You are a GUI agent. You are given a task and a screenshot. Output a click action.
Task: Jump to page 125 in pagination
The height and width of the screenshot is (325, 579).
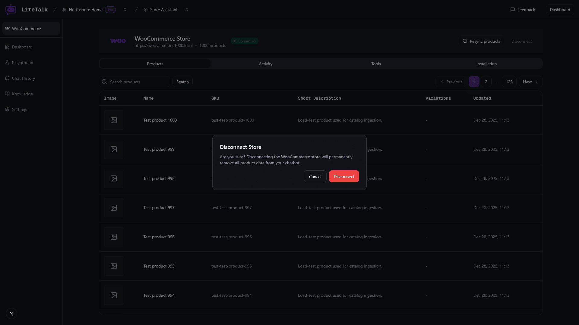pyautogui.click(x=509, y=82)
